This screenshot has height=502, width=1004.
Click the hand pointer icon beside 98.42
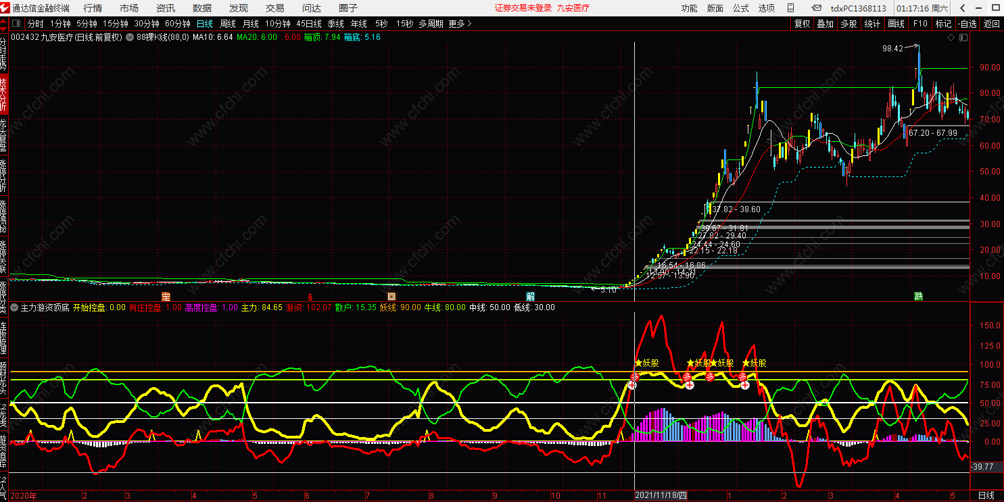pos(913,47)
